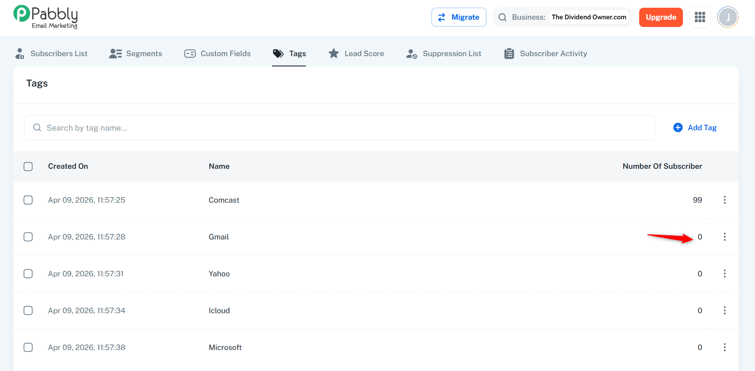The height and width of the screenshot is (371, 755).
Task: Check the Comcast tag row checkbox
Action: 28,200
